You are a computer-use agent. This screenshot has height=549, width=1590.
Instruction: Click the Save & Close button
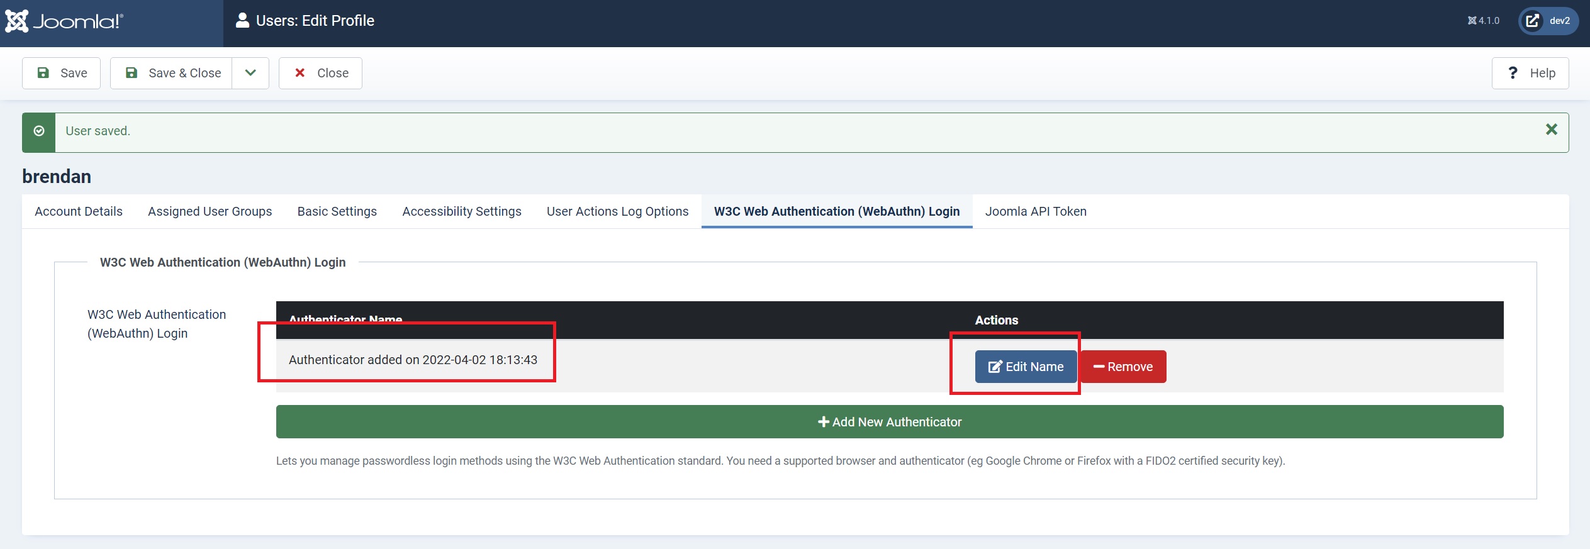pyautogui.click(x=172, y=73)
